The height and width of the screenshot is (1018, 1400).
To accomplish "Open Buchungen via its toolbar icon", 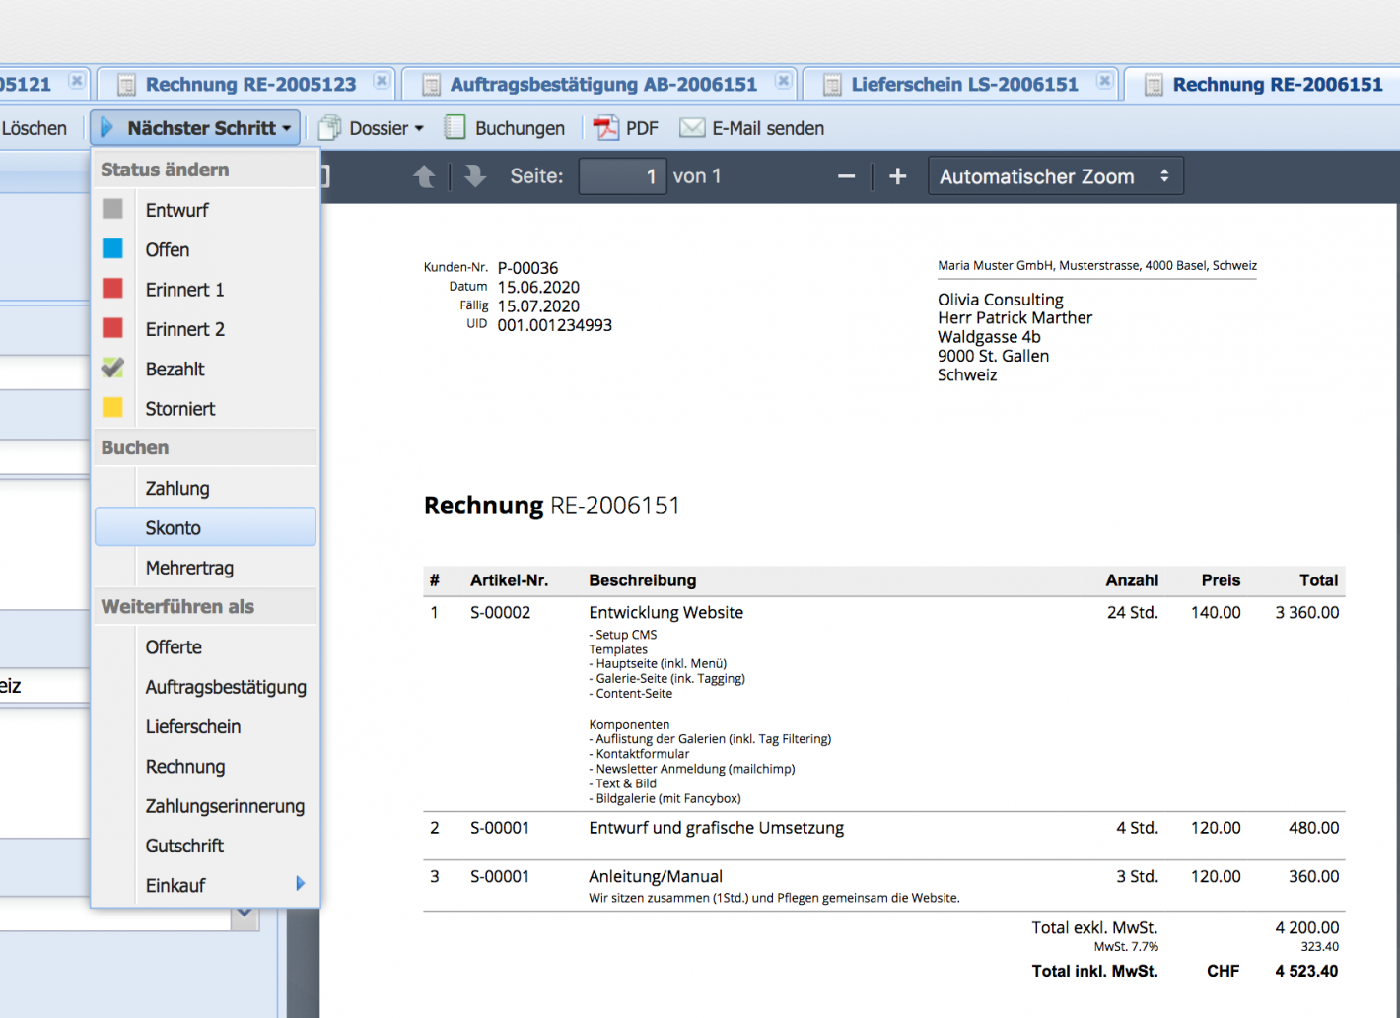I will coord(455,127).
